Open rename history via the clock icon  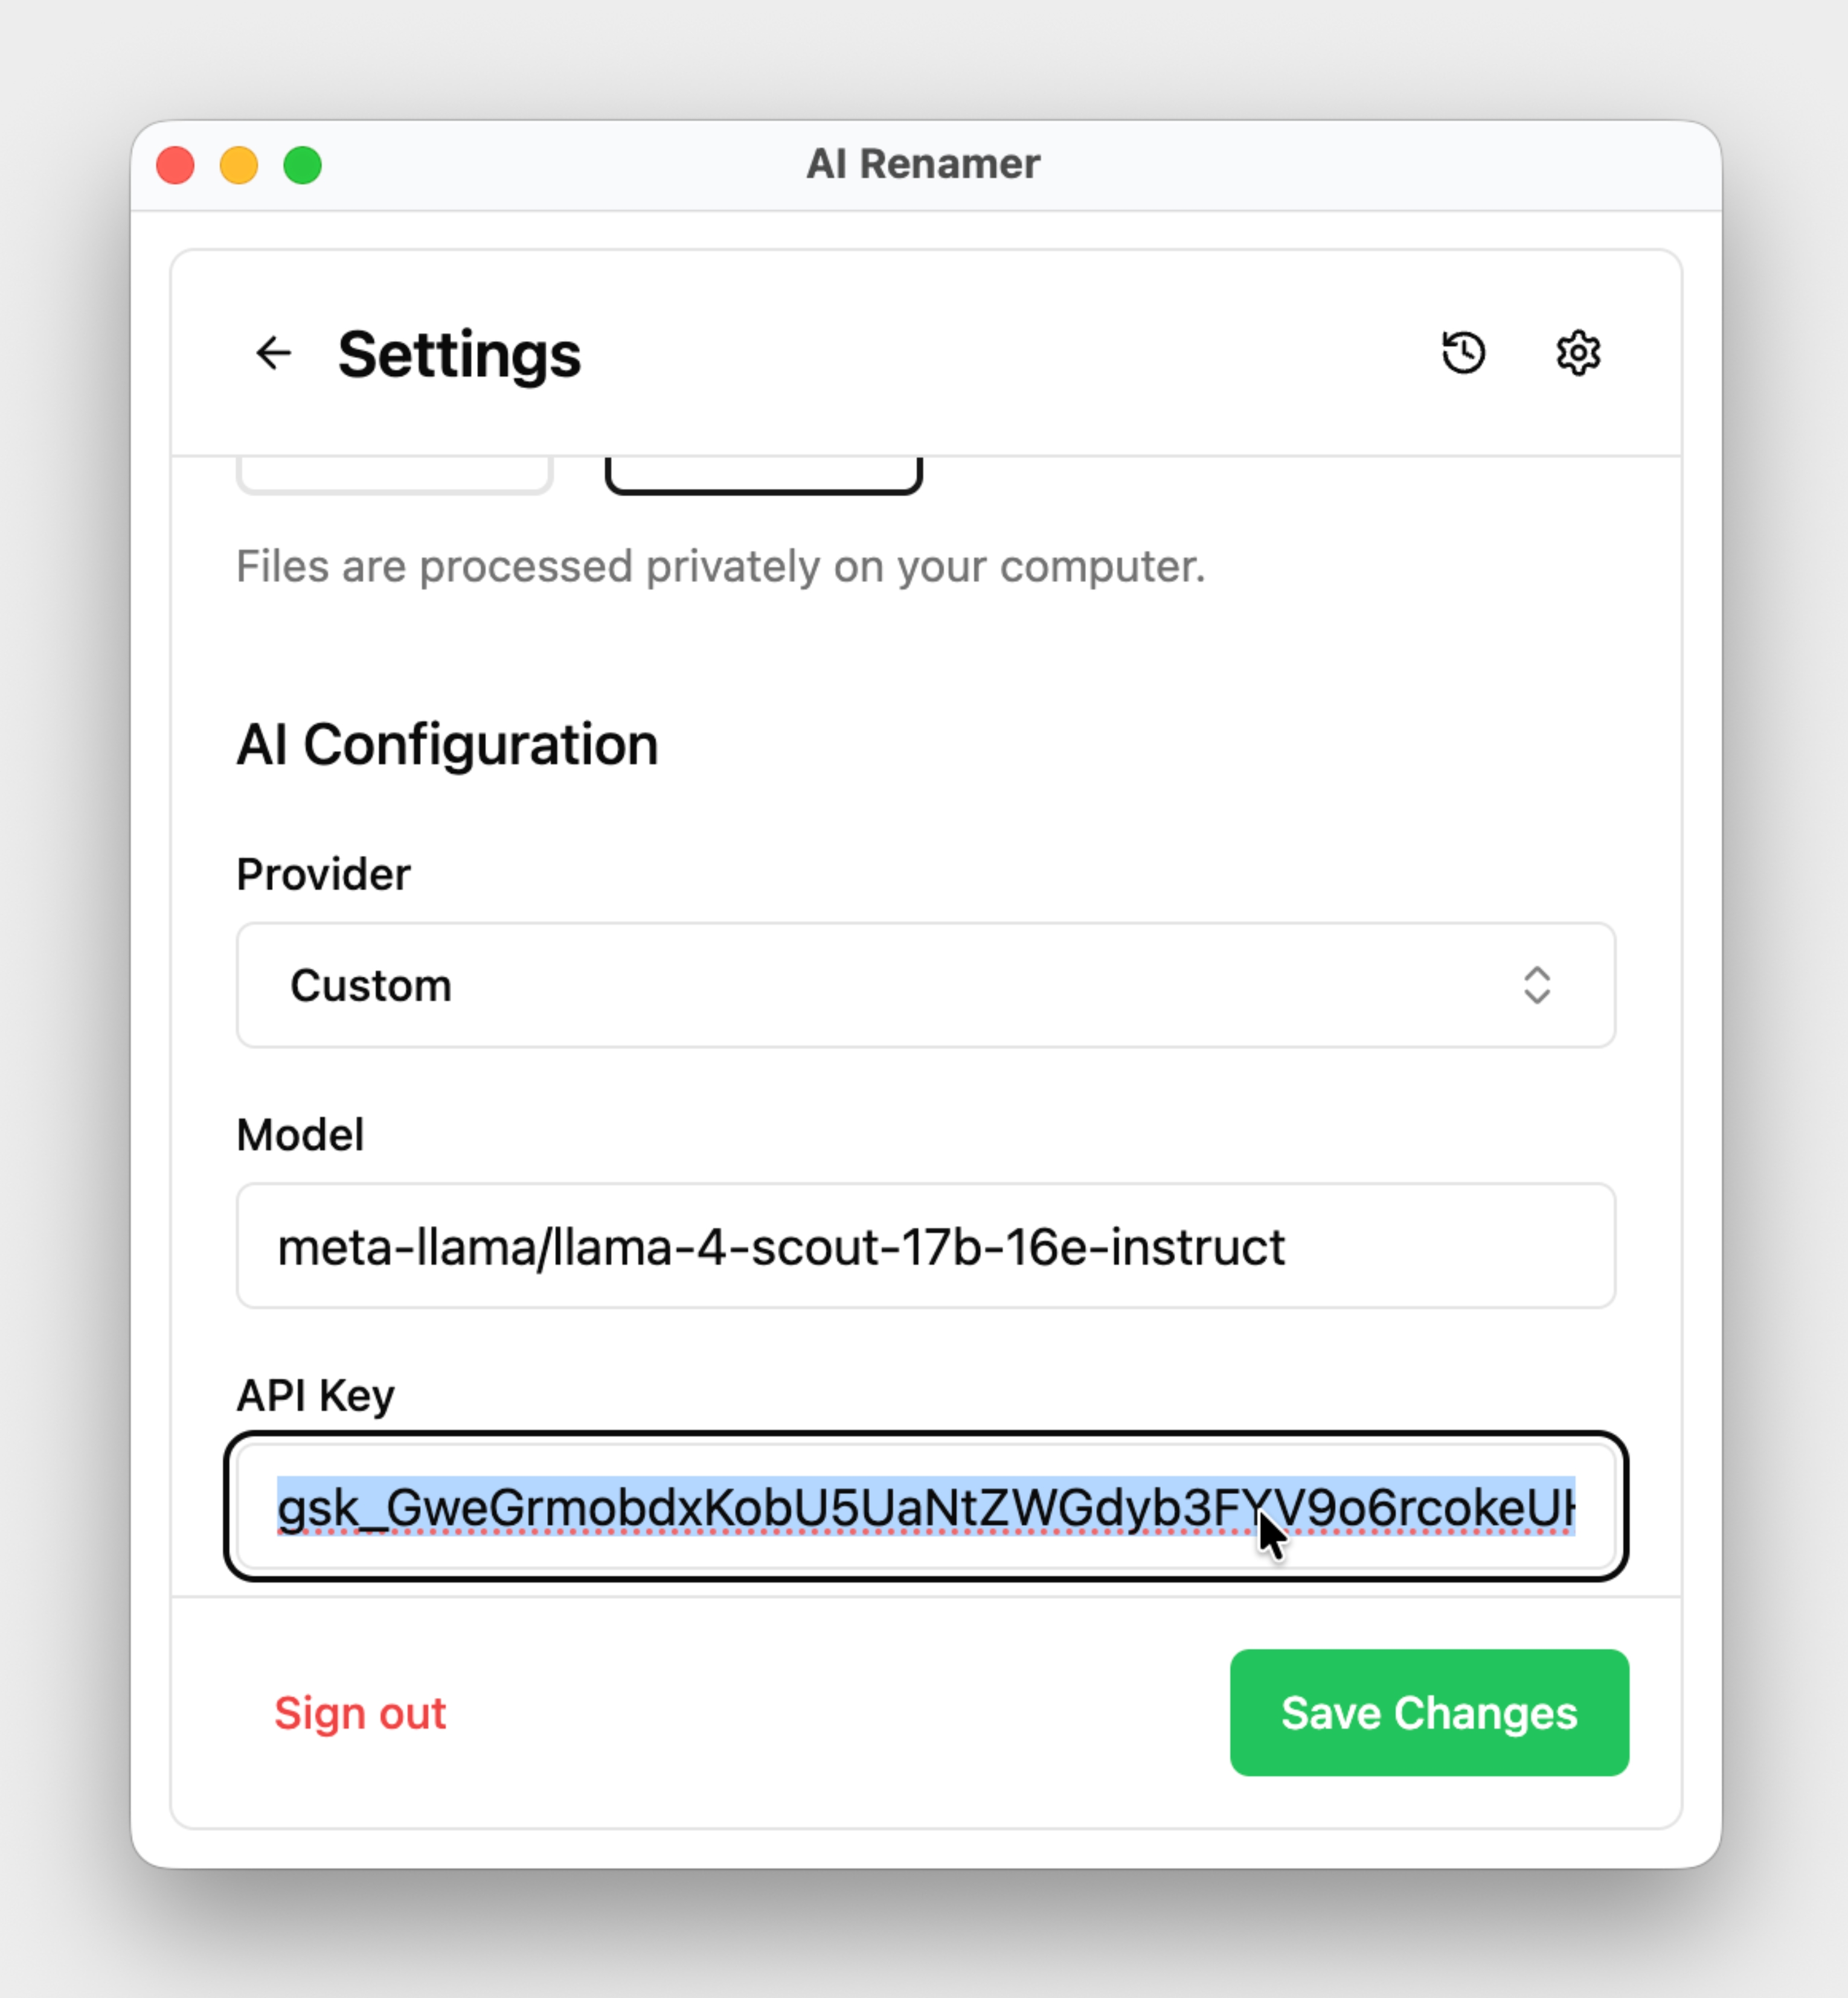pyautogui.click(x=1463, y=352)
